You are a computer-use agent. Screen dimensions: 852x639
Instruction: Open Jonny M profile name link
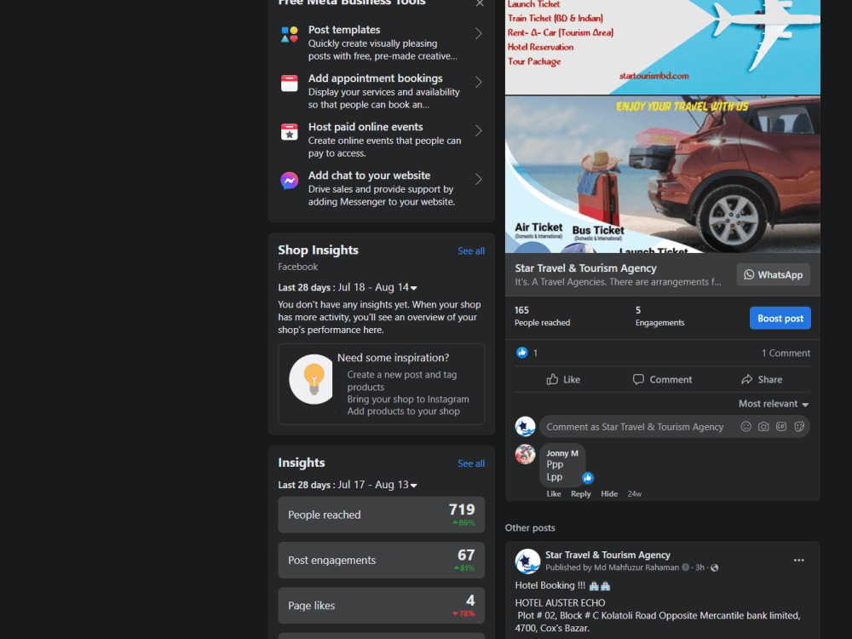point(561,453)
